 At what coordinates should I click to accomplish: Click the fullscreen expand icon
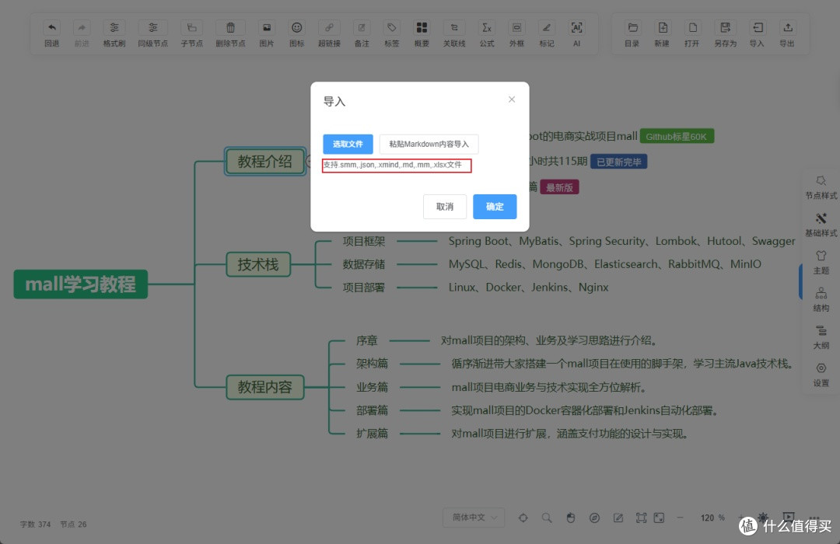coord(659,518)
